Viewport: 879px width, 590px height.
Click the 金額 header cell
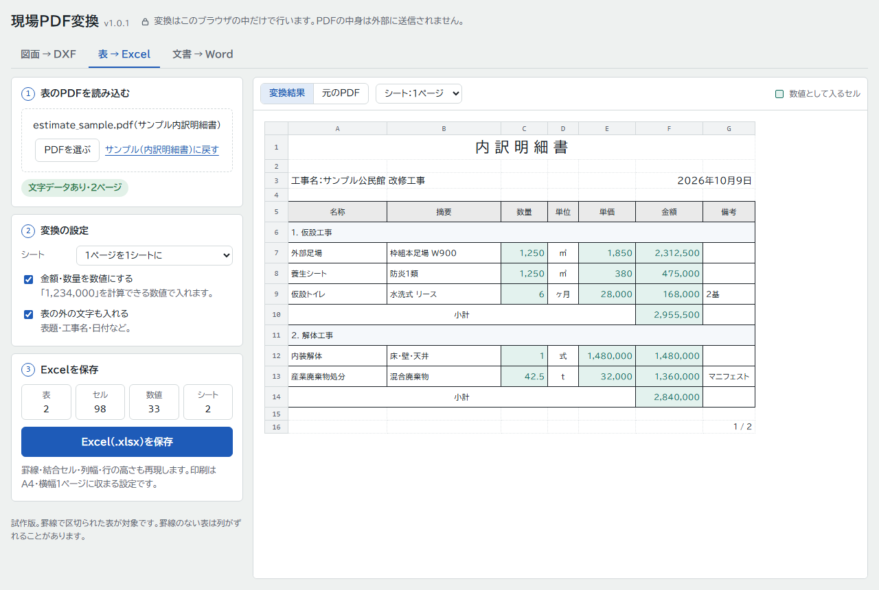click(669, 212)
